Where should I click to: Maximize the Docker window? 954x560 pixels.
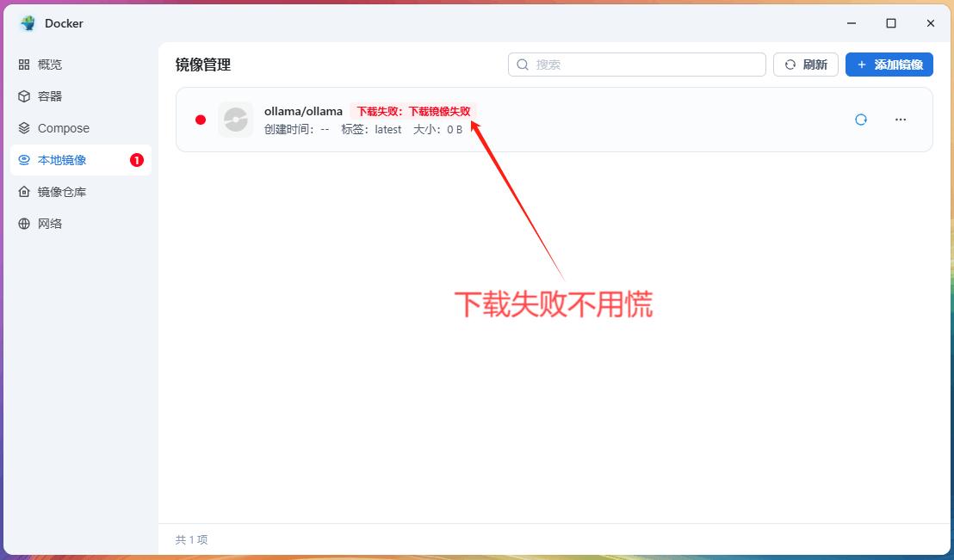[891, 23]
